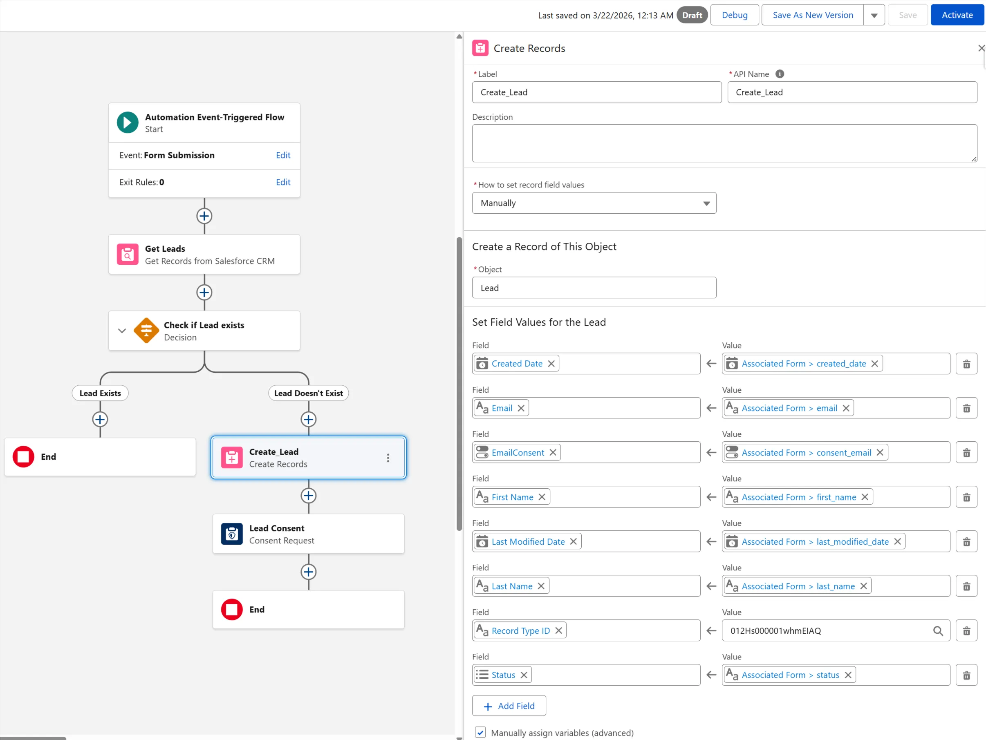
Task: Click the Create_Lead node icon on canvas
Action: pyautogui.click(x=232, y=458)
